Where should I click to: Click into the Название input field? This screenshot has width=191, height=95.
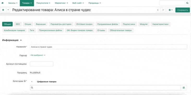coord(108,47)
